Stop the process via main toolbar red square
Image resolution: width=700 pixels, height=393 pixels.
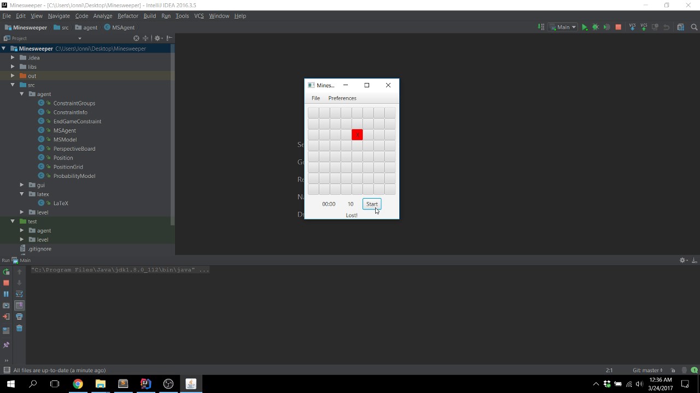619,27
